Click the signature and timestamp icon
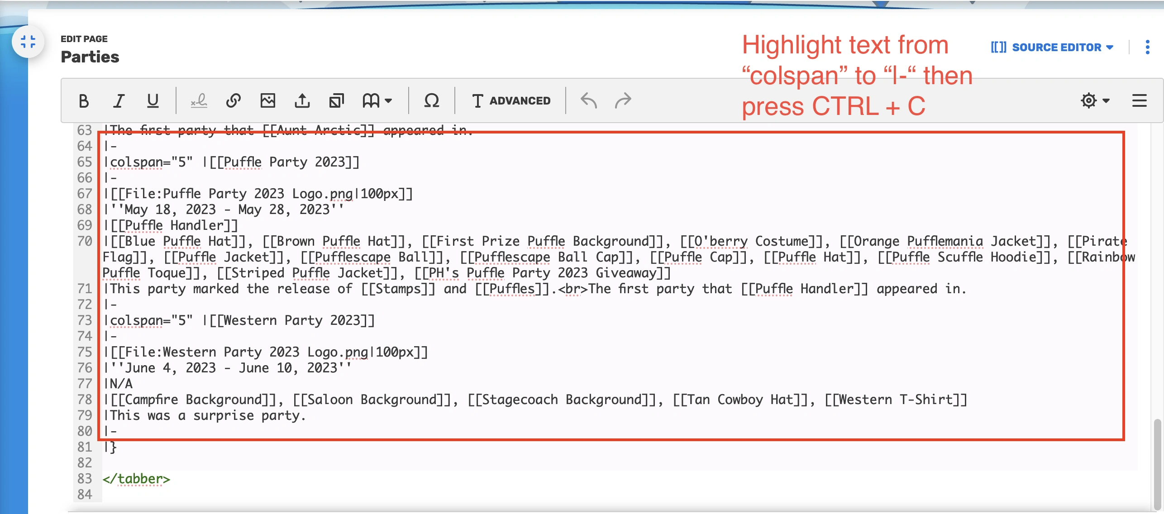Screen dimensions: 1164x514 [x=199, y=100]
